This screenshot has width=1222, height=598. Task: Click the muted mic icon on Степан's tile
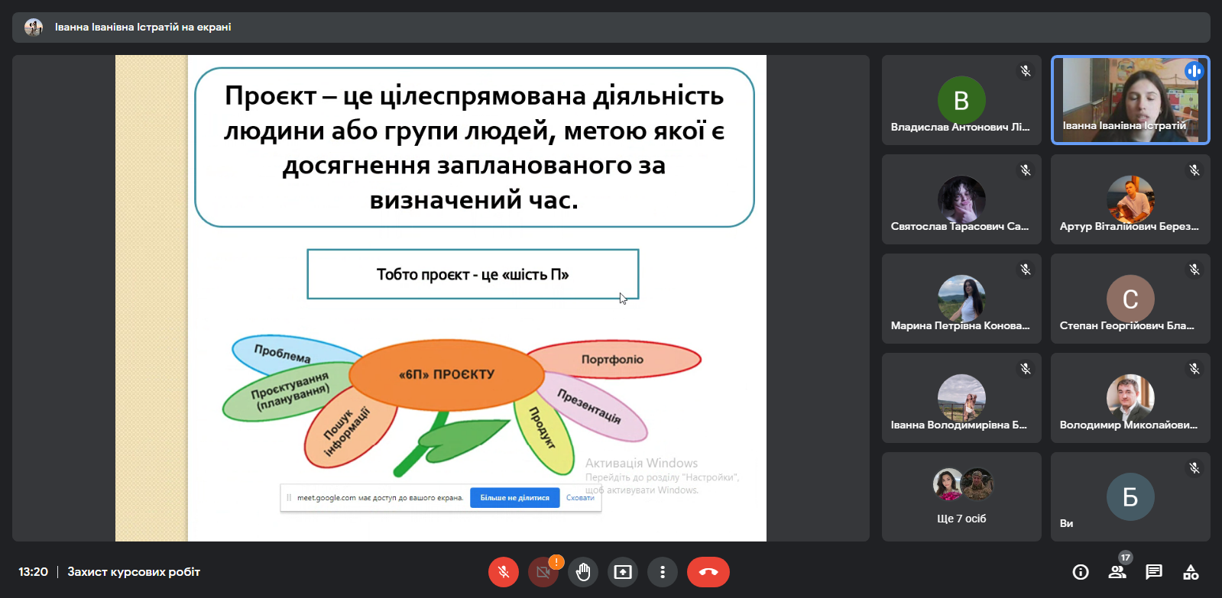(1194, 270)
